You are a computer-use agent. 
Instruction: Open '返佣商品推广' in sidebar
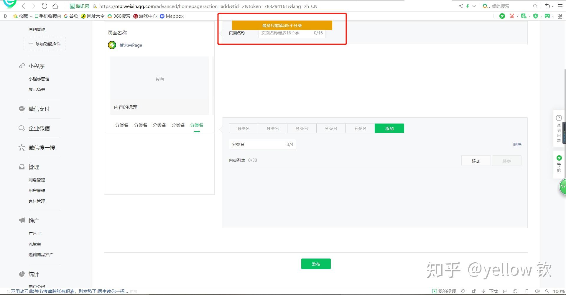pyautogui.click(x=41, y=255)
